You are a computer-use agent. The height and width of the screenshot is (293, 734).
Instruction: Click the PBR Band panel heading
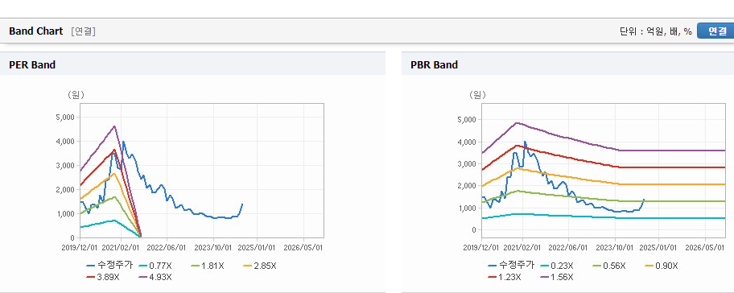434,65
